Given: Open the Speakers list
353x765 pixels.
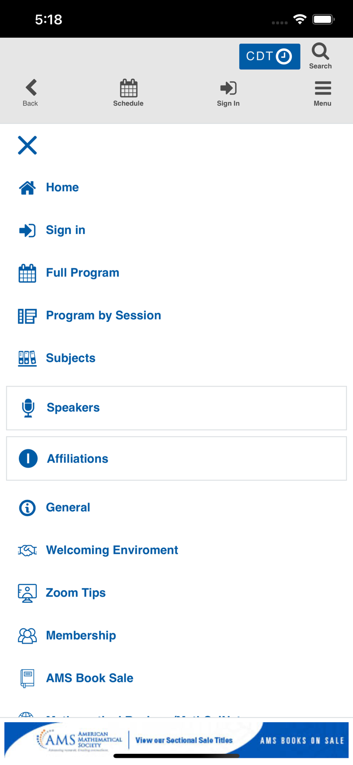Looking at the screenshot, I should pyautogui.click(x=73, y=407).
